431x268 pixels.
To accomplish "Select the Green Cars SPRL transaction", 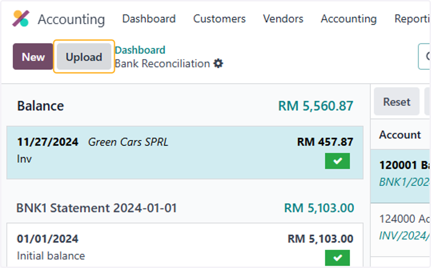I will pyautogui.click(x=185, y=152).
